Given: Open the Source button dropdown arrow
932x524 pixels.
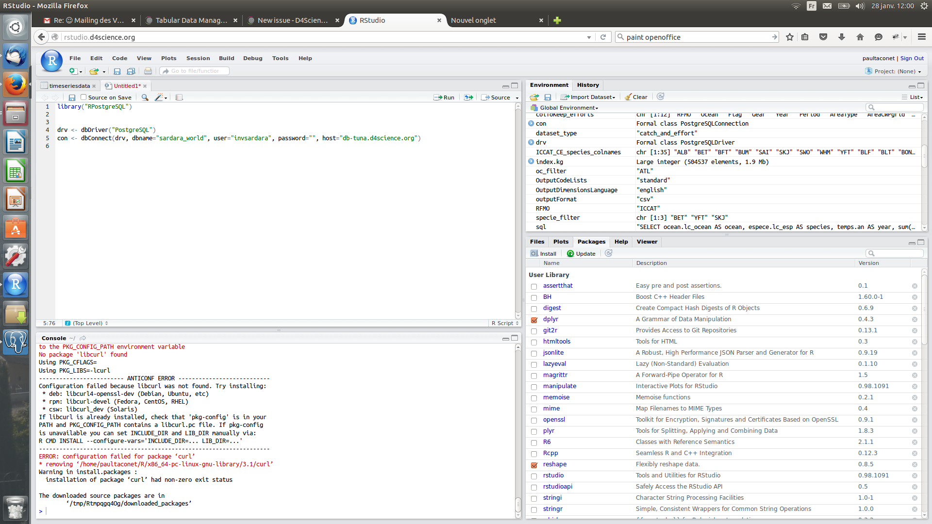Looking at the screenshot, I should pyautogui.click(x=517, y=98).
